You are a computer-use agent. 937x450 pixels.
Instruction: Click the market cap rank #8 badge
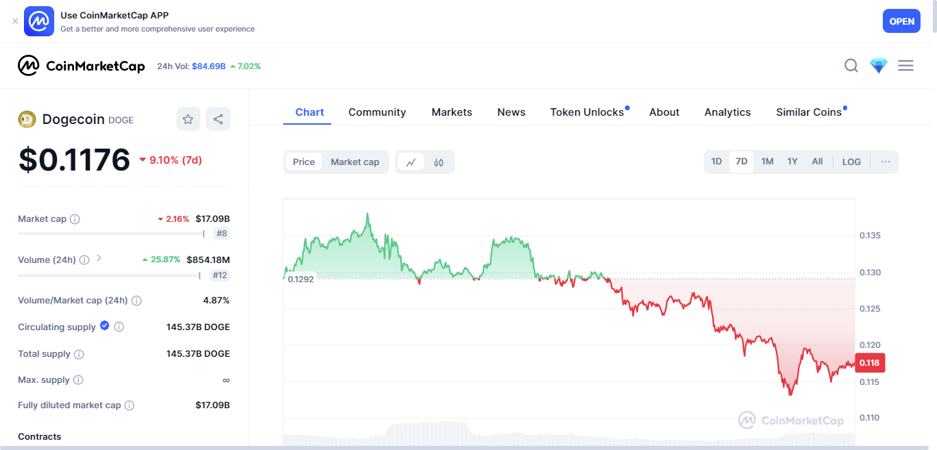point(222,234)
